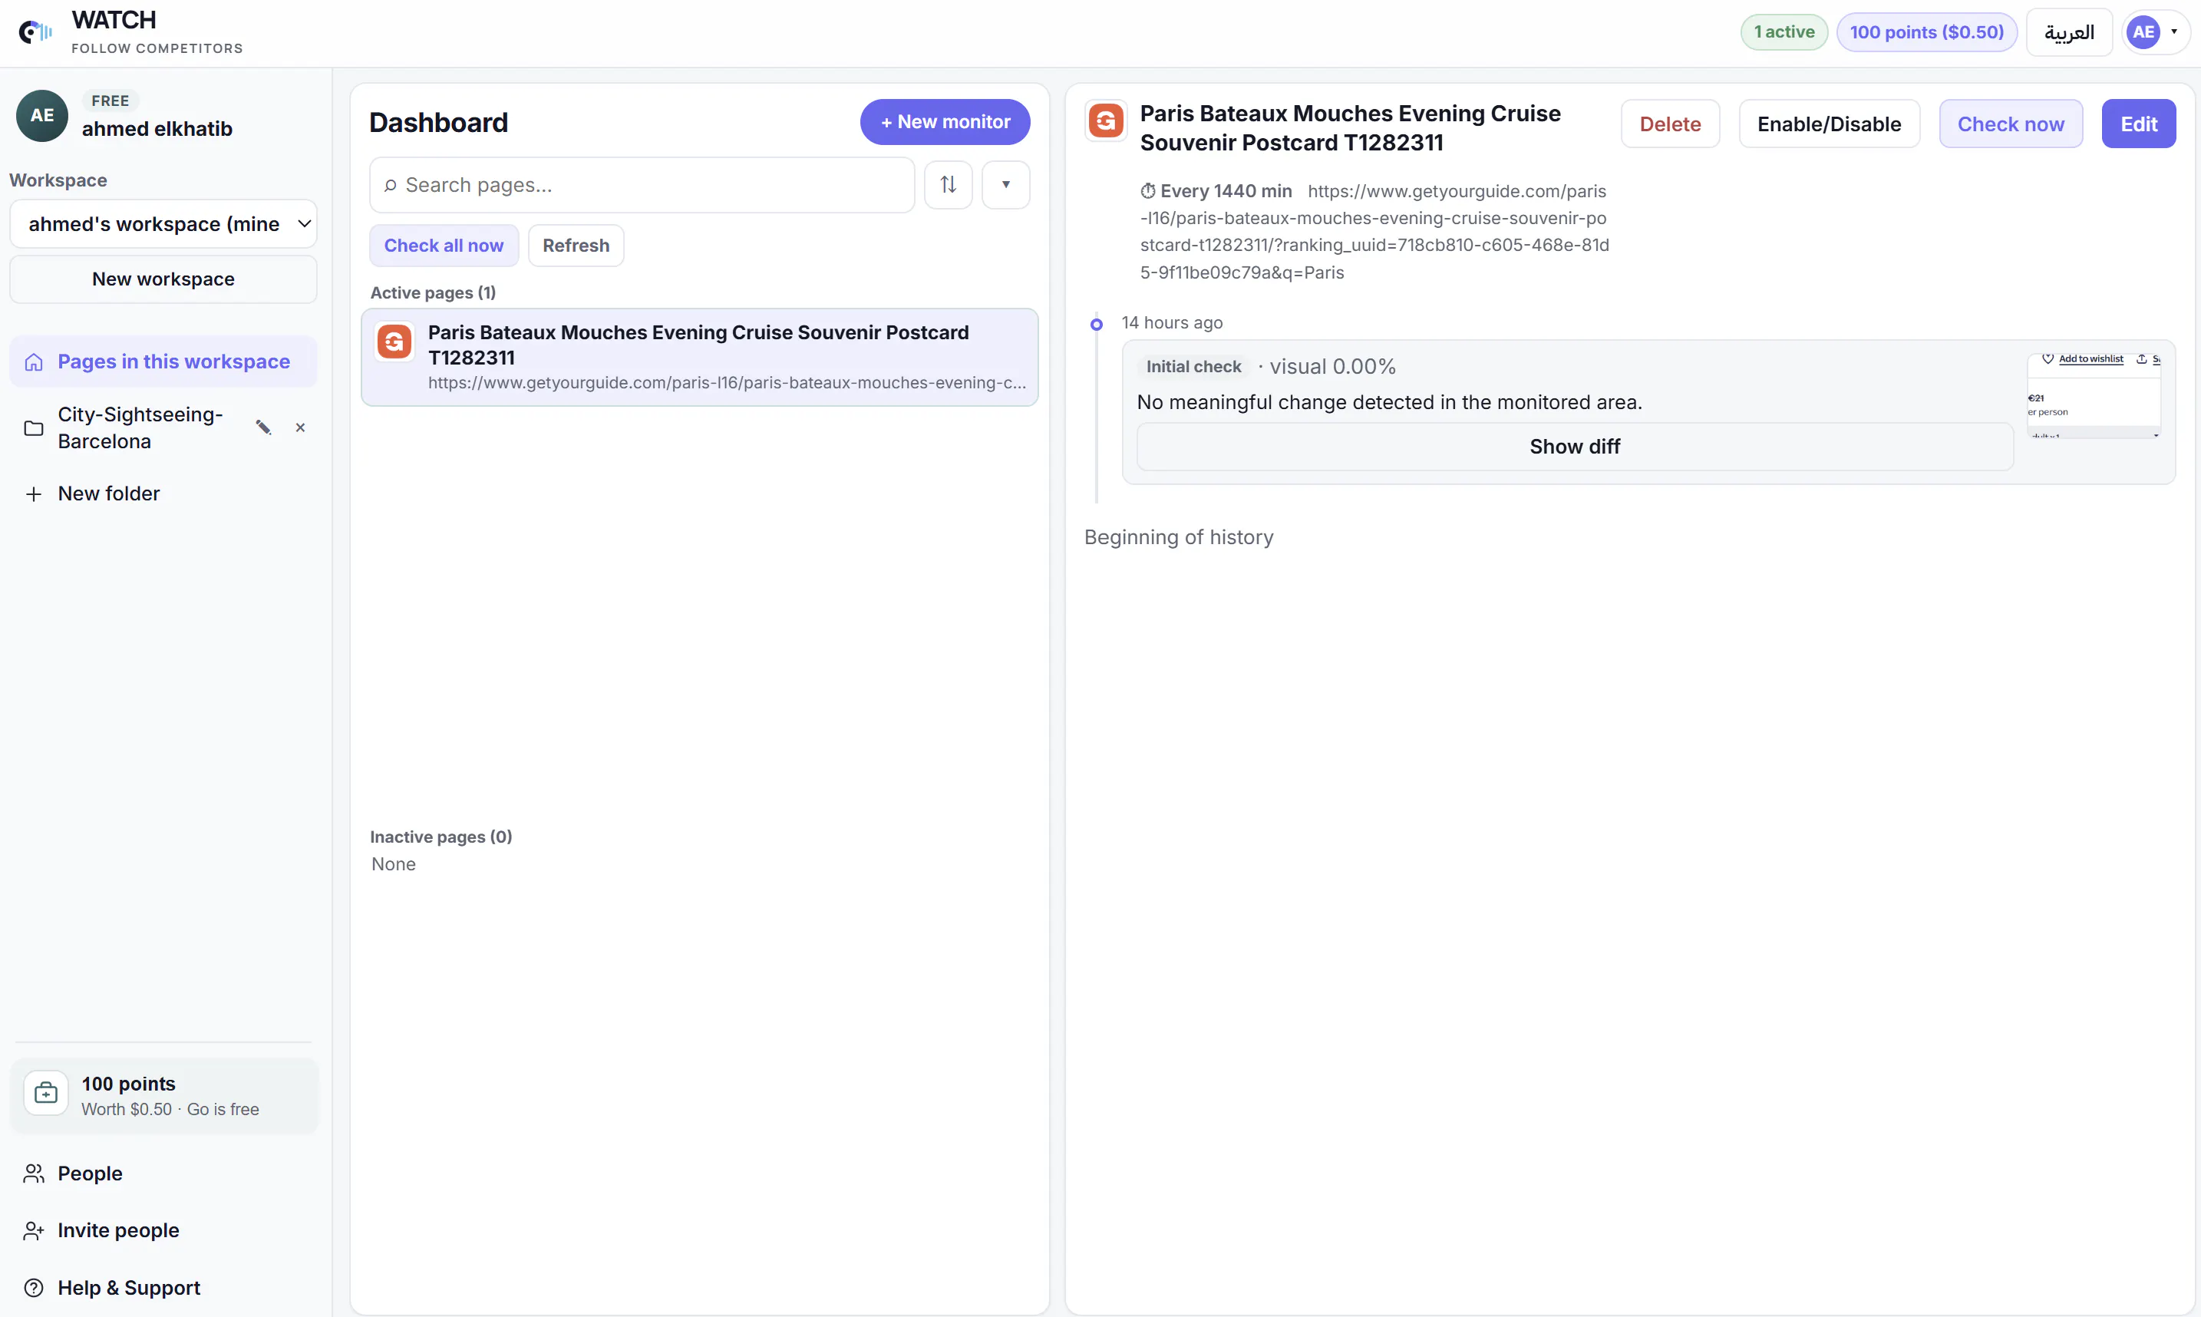Click the plus icon for New folder

point(34,493)
